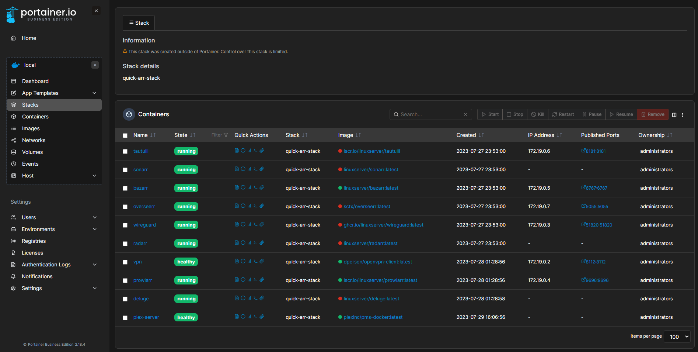Toggle the columns visibility icon
The image size is (698, 352).
[674, 115]
